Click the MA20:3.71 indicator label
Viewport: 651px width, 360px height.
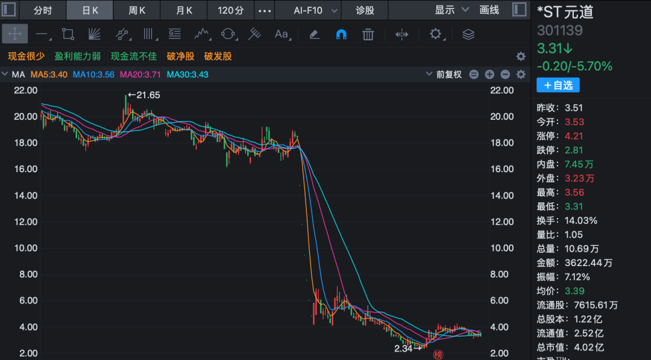point(140,75)
